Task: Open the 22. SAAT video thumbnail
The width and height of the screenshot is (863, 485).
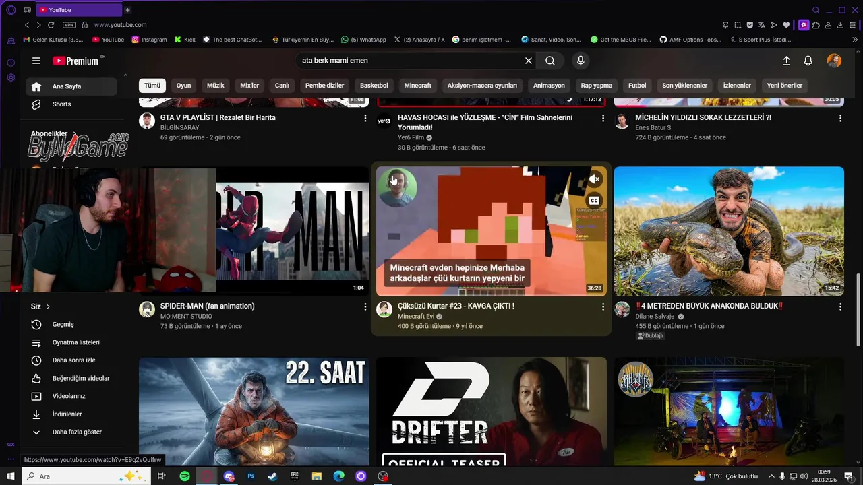Action: 254,412
